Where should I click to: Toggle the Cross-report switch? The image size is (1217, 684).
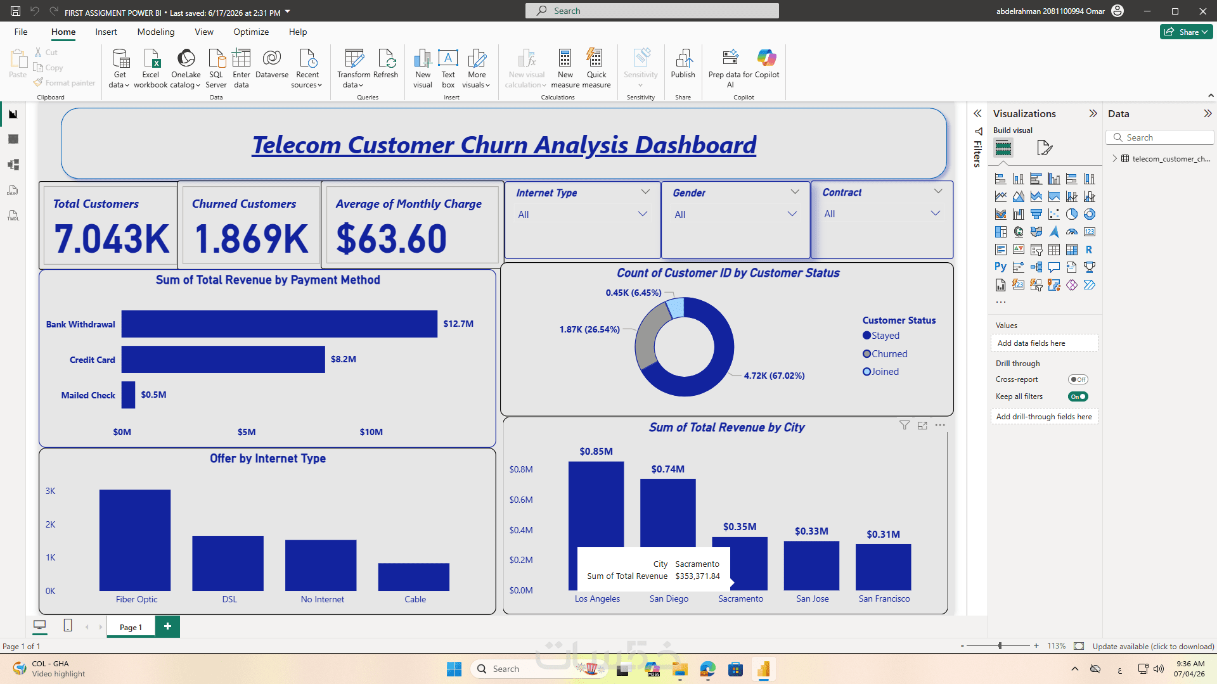click(x=1078, y=379)
